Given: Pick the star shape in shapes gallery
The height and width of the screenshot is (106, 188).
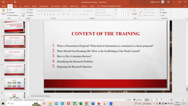Looking at the screenshot, I should coord(128,15).
